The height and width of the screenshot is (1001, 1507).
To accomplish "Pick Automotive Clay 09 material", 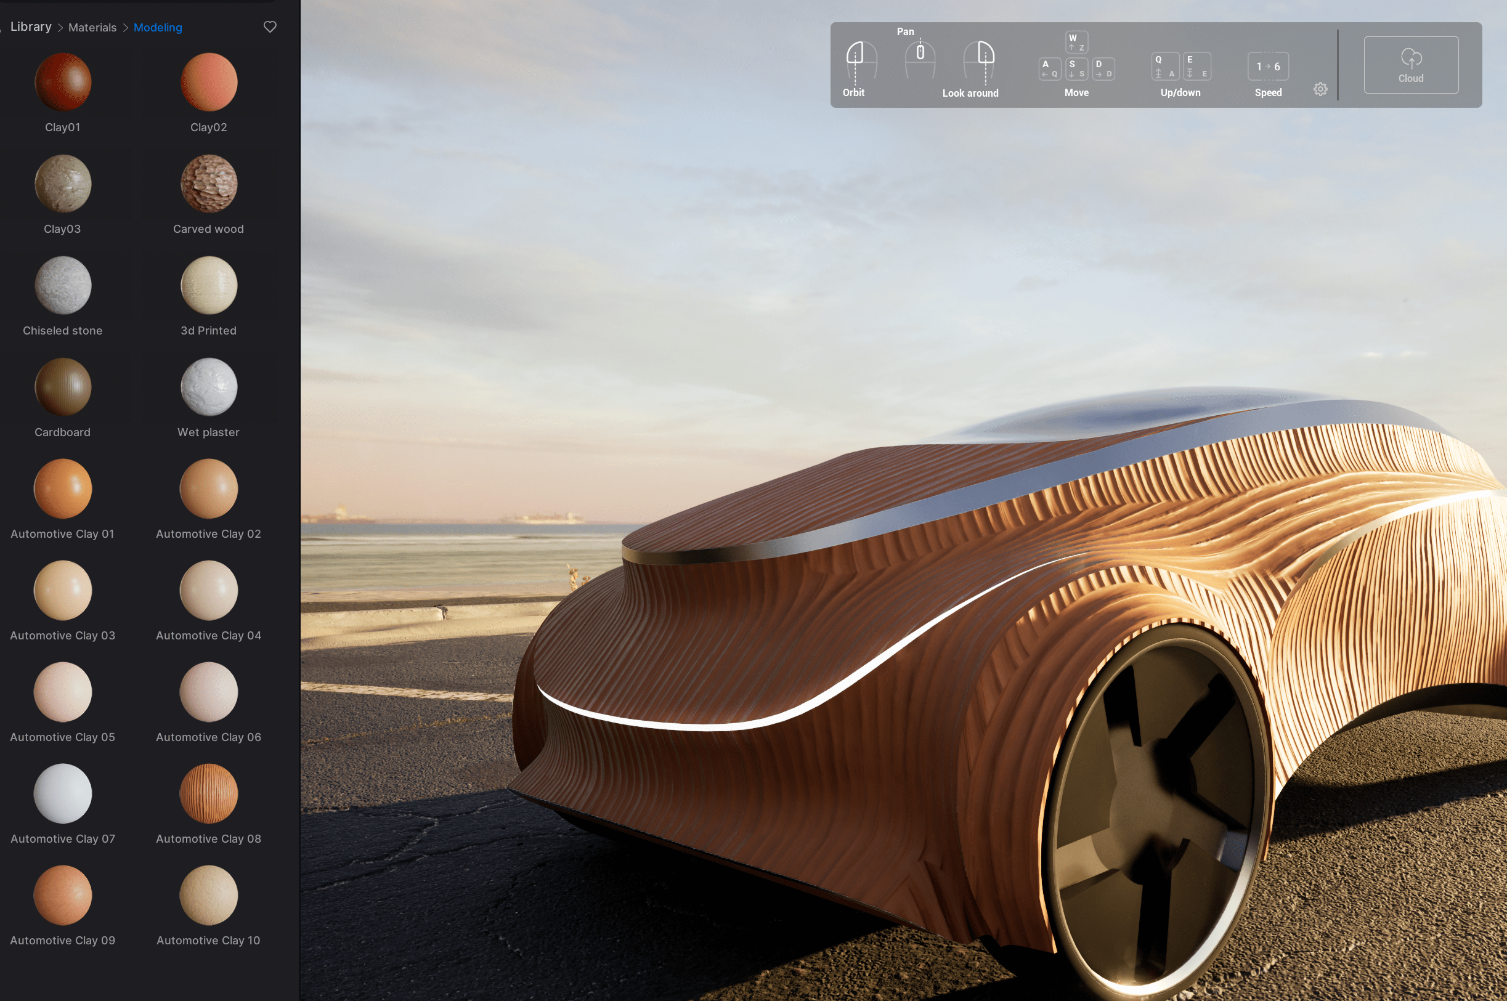I will [x=63, y=894].
